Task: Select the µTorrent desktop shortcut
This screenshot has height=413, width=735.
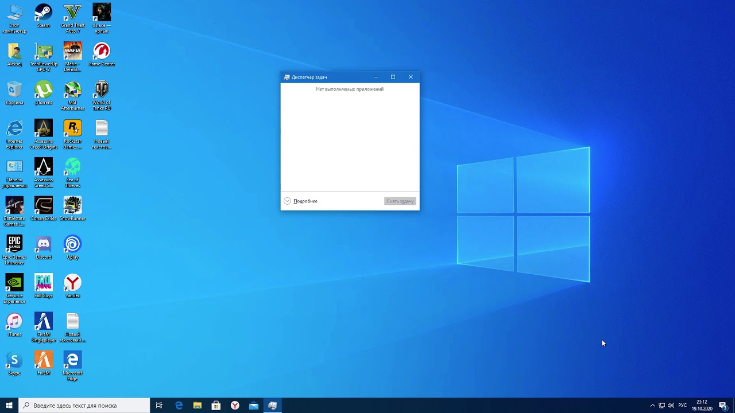Action: 43,93
